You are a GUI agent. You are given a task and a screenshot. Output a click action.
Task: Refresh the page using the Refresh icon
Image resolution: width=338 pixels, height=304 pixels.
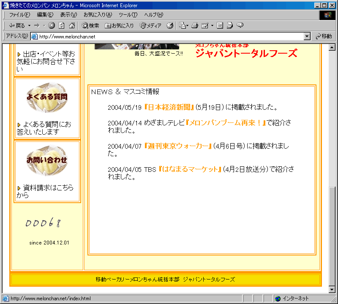pos(62,25)
